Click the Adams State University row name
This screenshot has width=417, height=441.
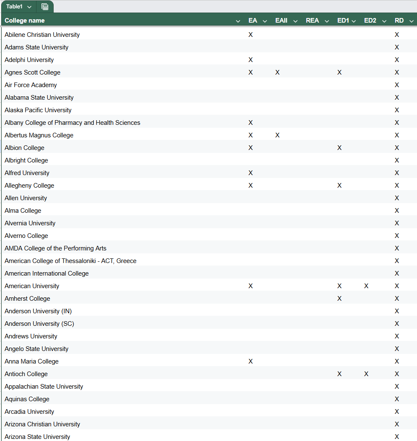[x=36, y=47]
